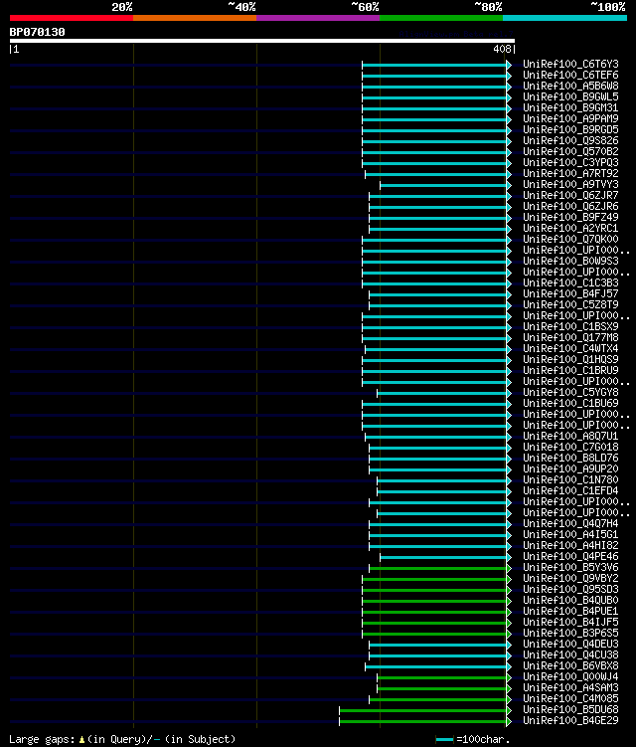Click the cyan alignment bar for UniRef100_A9TVY3

tap(443, 185)
